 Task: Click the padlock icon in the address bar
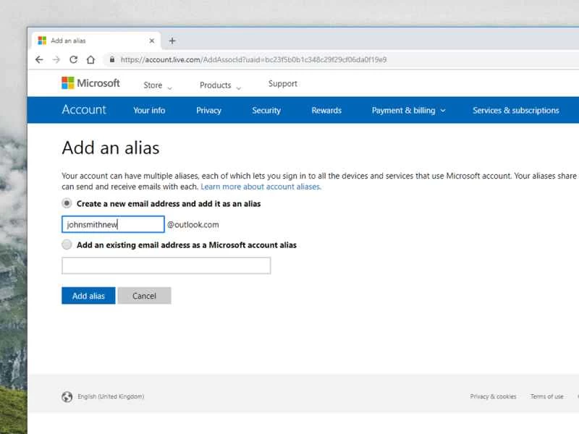(x=111, y=60)
